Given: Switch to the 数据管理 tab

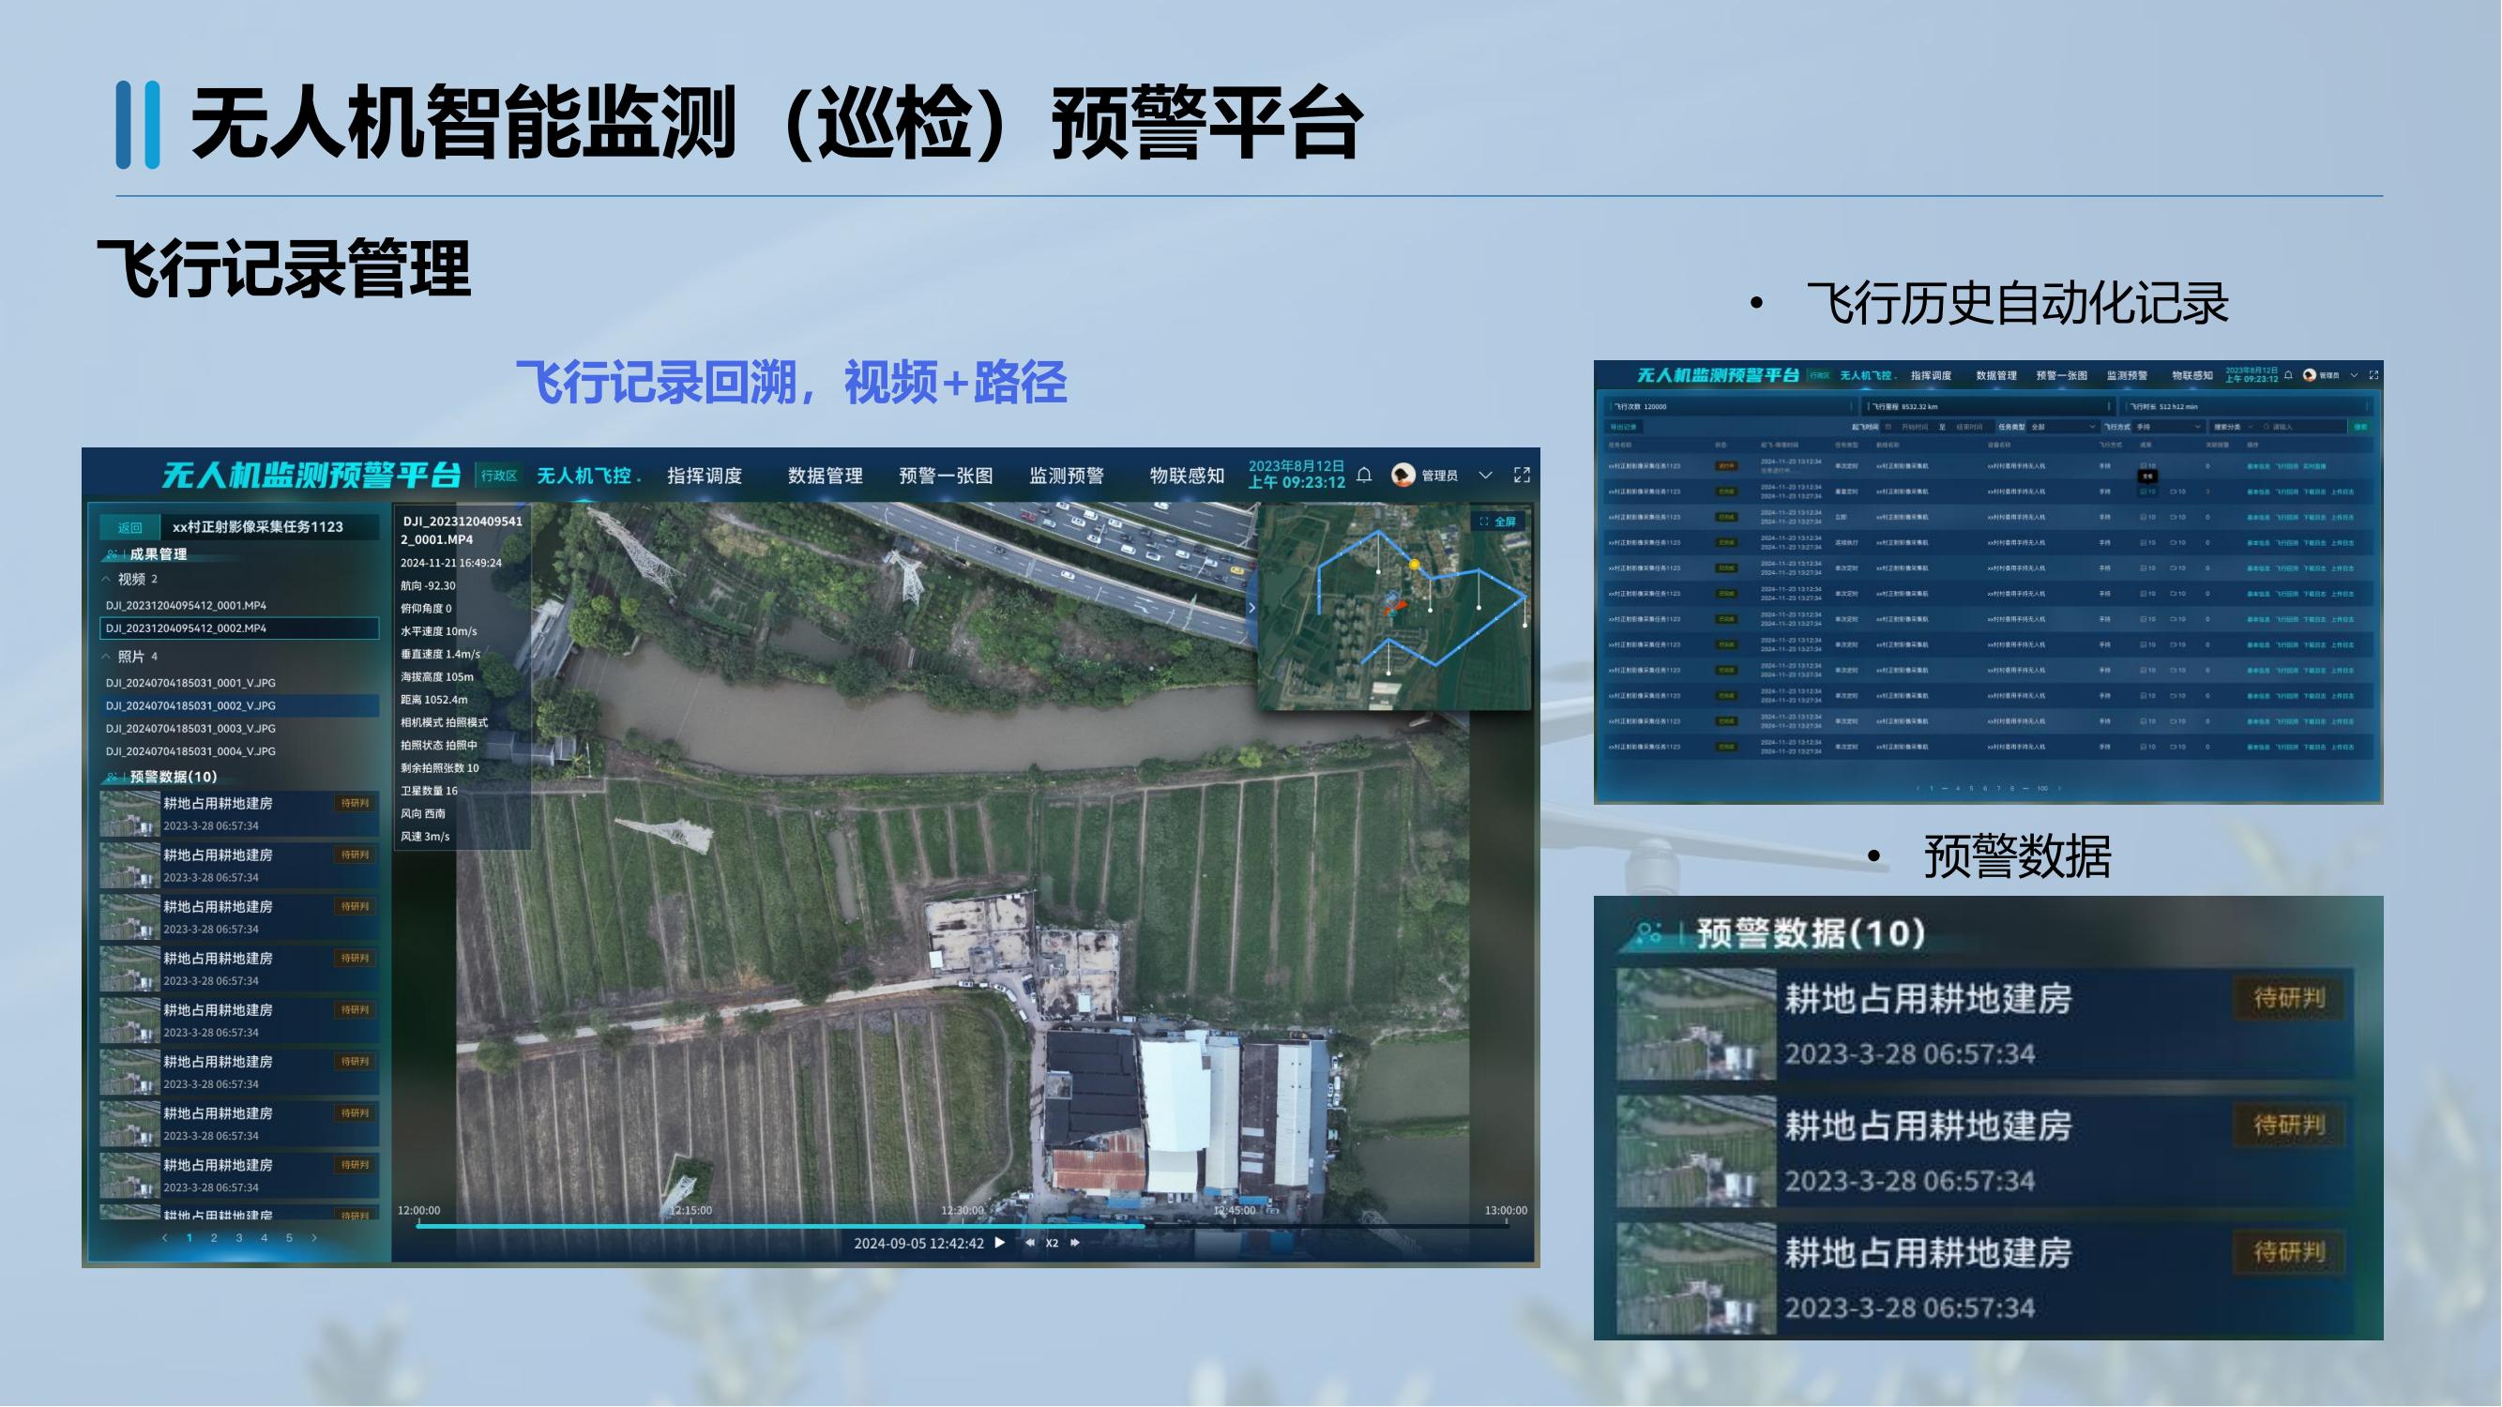Looking at the screenshot, I should (825, 476).
